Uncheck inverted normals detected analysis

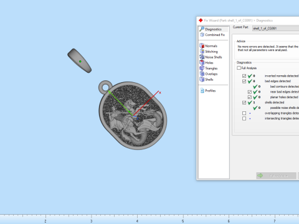[244, 76]
